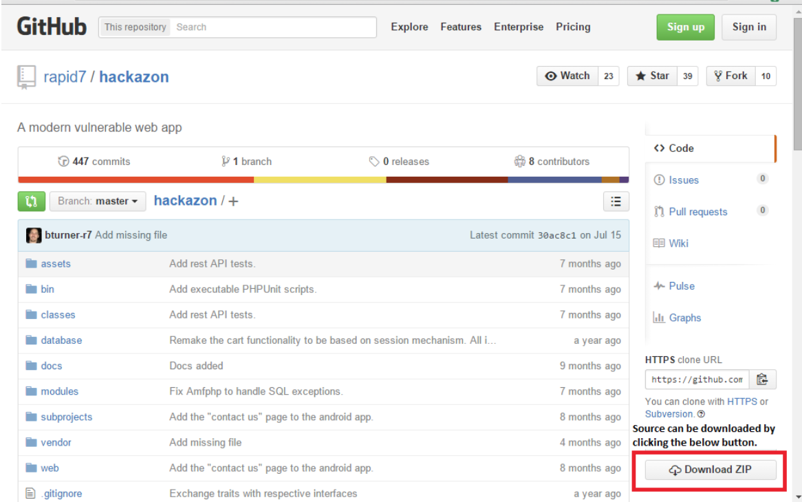This screenshot has height=502, width=802.
Task: Click the Star button
Action: pyautogui.click(x=652, y=76)
